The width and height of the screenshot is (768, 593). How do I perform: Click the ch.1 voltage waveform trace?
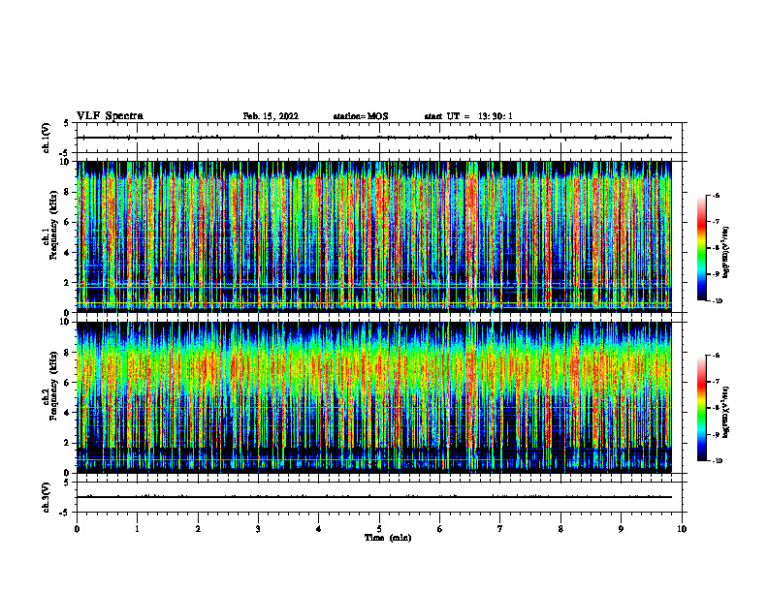tap(374, 138)
